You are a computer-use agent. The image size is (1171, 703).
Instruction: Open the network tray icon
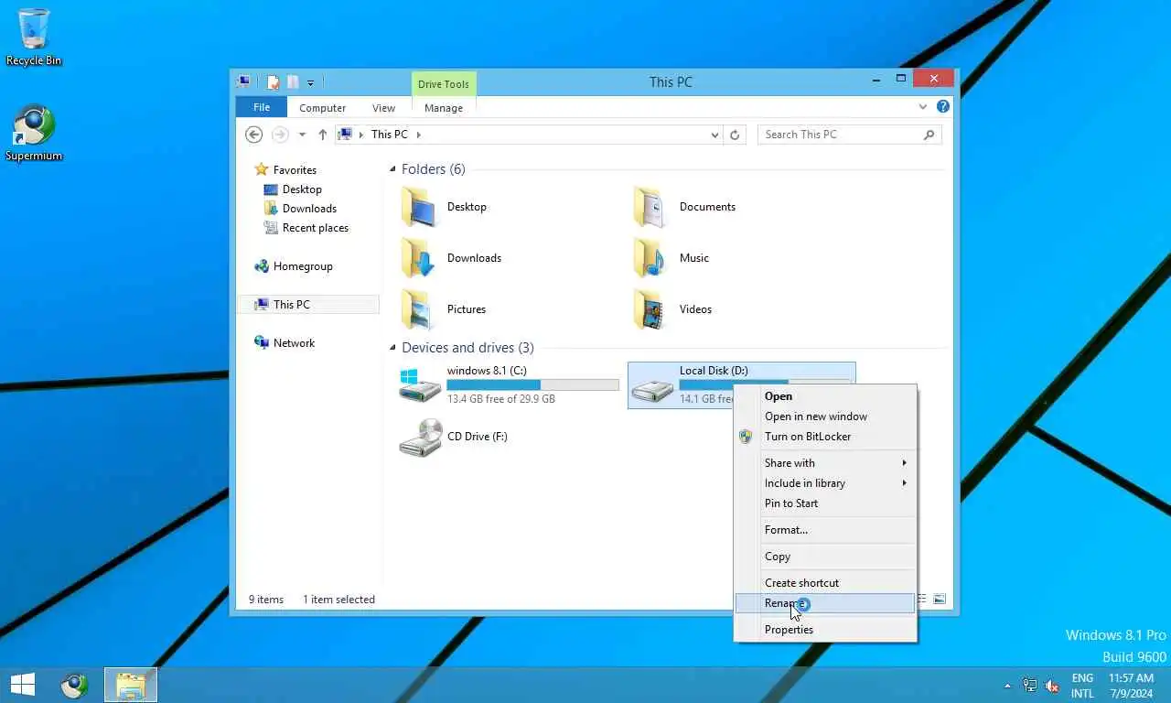tap(1030, 686)
